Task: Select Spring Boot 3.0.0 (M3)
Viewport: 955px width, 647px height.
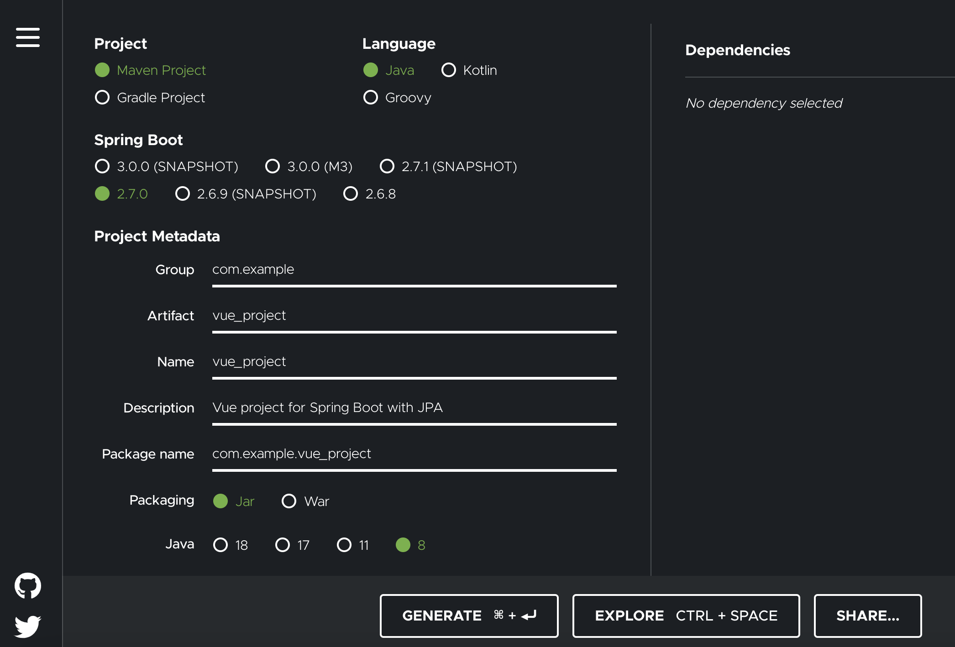Action: (309, 167)
